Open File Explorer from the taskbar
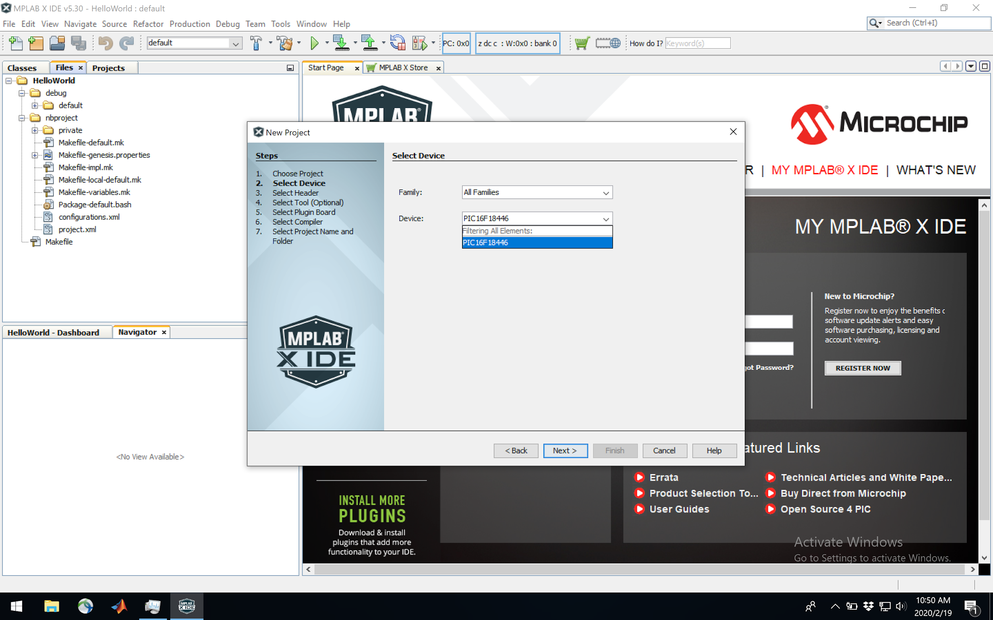The width and height of the screenshot is (993, 620). tap(51, 606)
